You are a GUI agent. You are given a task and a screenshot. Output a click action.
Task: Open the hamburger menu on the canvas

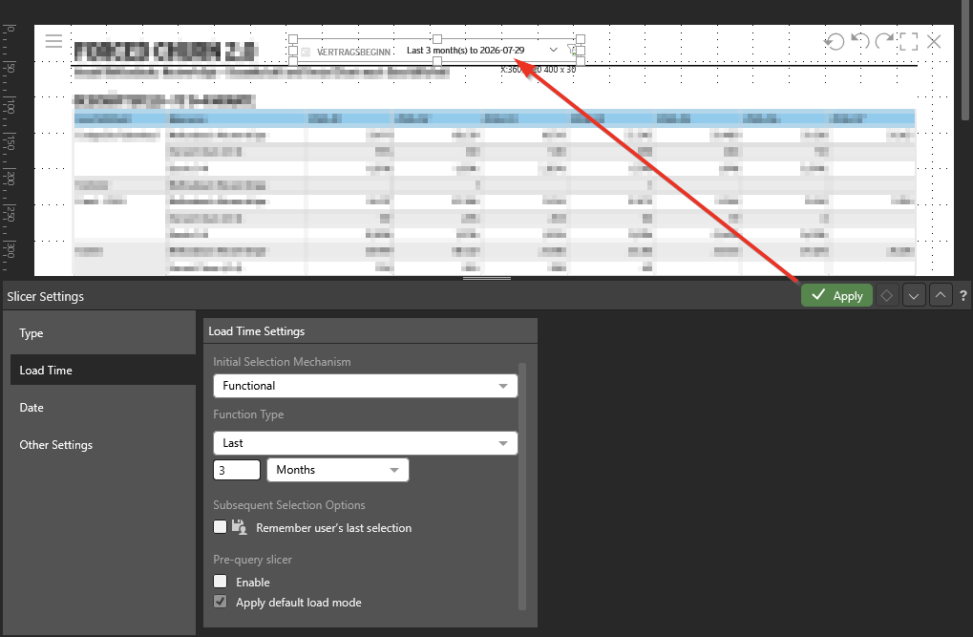click(54, 41)
